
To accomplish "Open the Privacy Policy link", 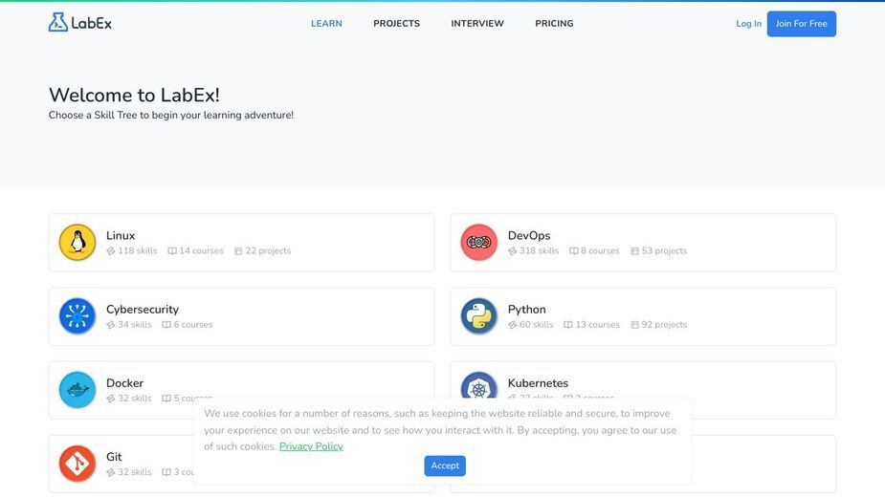I will [311, 446].
